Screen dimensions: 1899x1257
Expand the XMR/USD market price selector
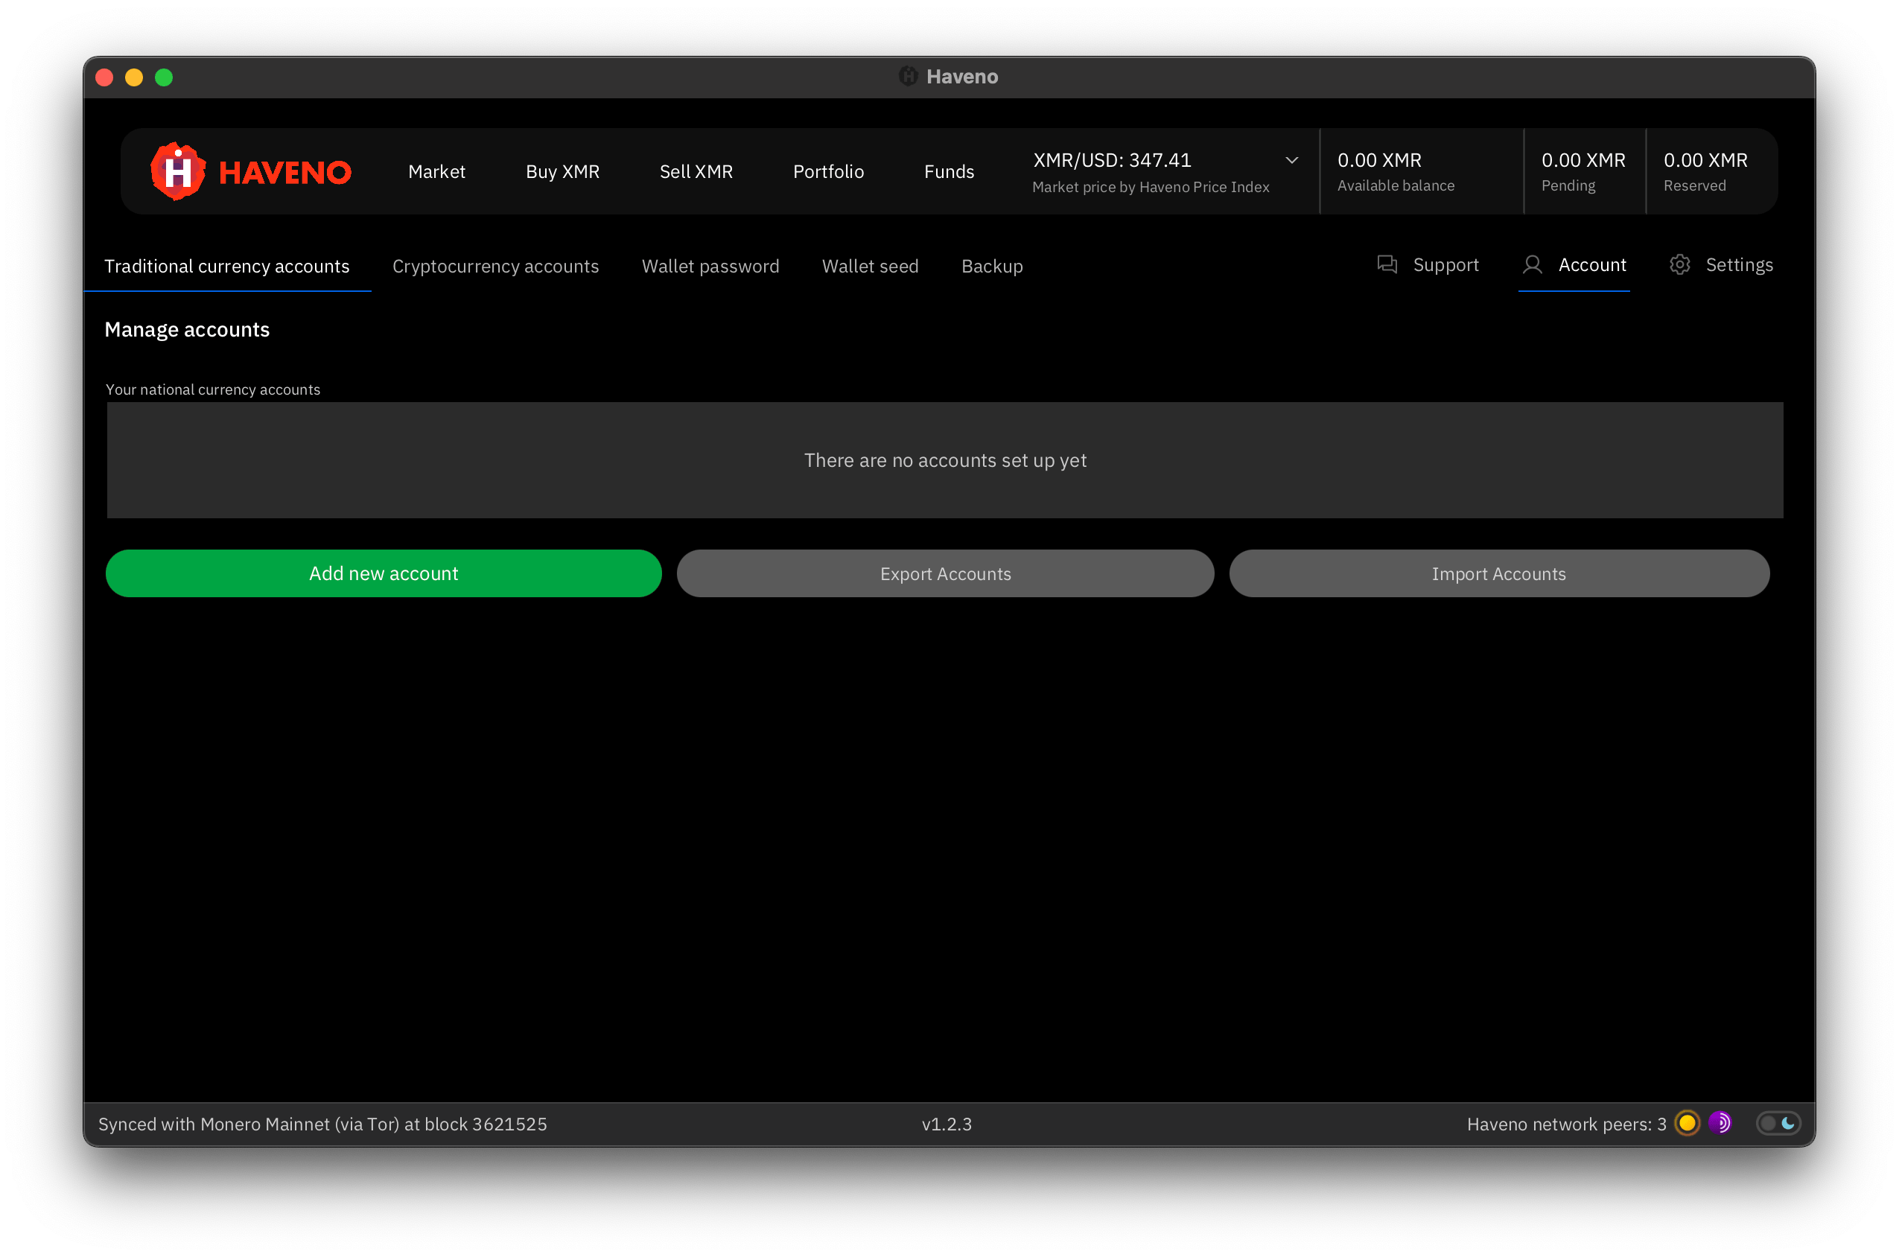1291,159
